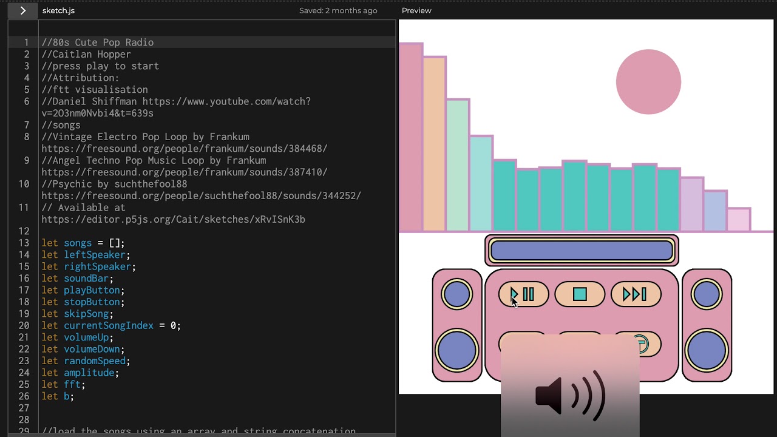Click the freesound URL ending in 387410/
The height and width of the screenshot is (437, 777).
click(184, 172)
